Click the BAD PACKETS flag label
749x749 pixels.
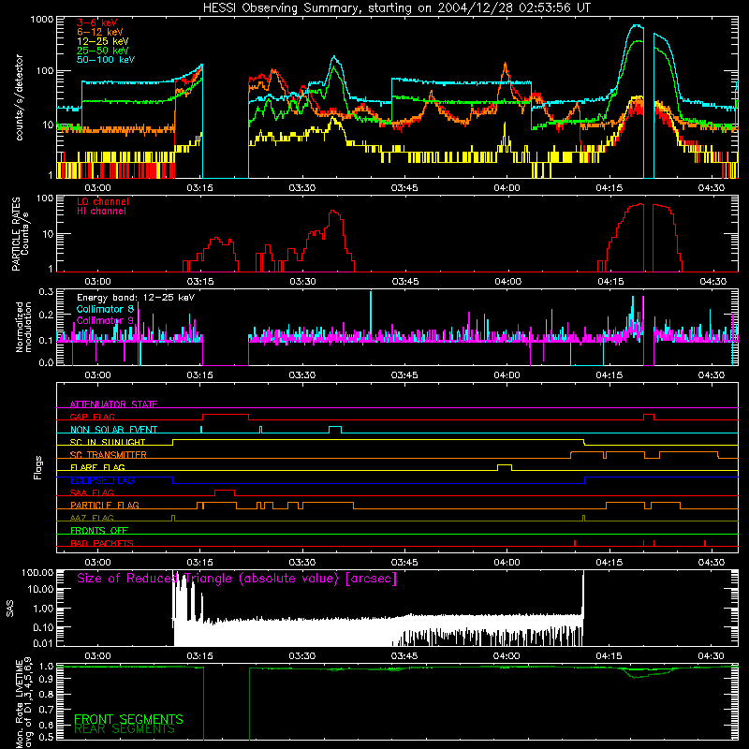coord(101,543)
